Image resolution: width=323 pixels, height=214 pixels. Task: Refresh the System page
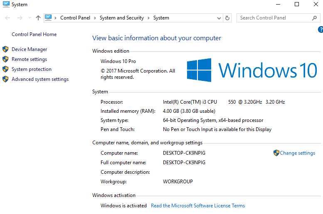(227, 18)
